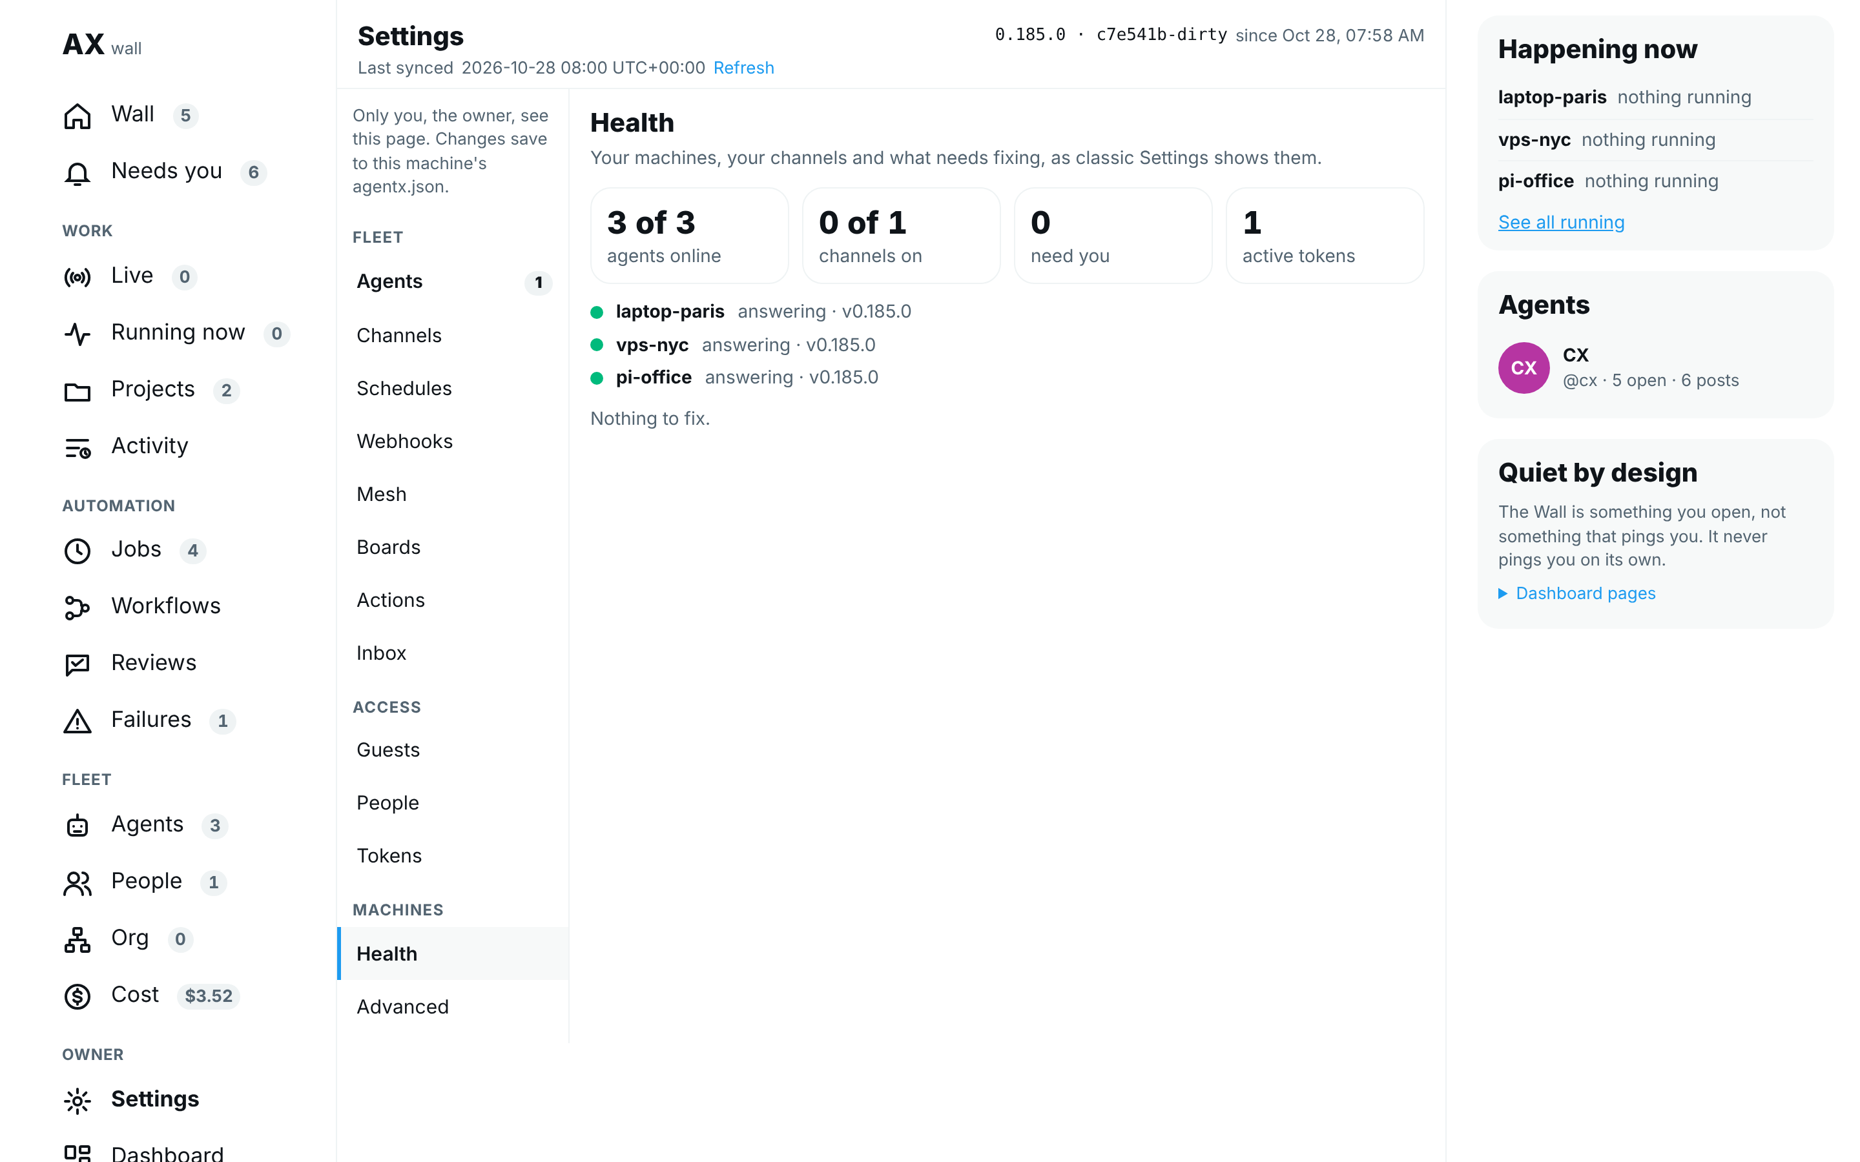Viewport: 1860px width, 1162px height.
Task: Click the Jobs badge showing 4
Action: [193, 550]
